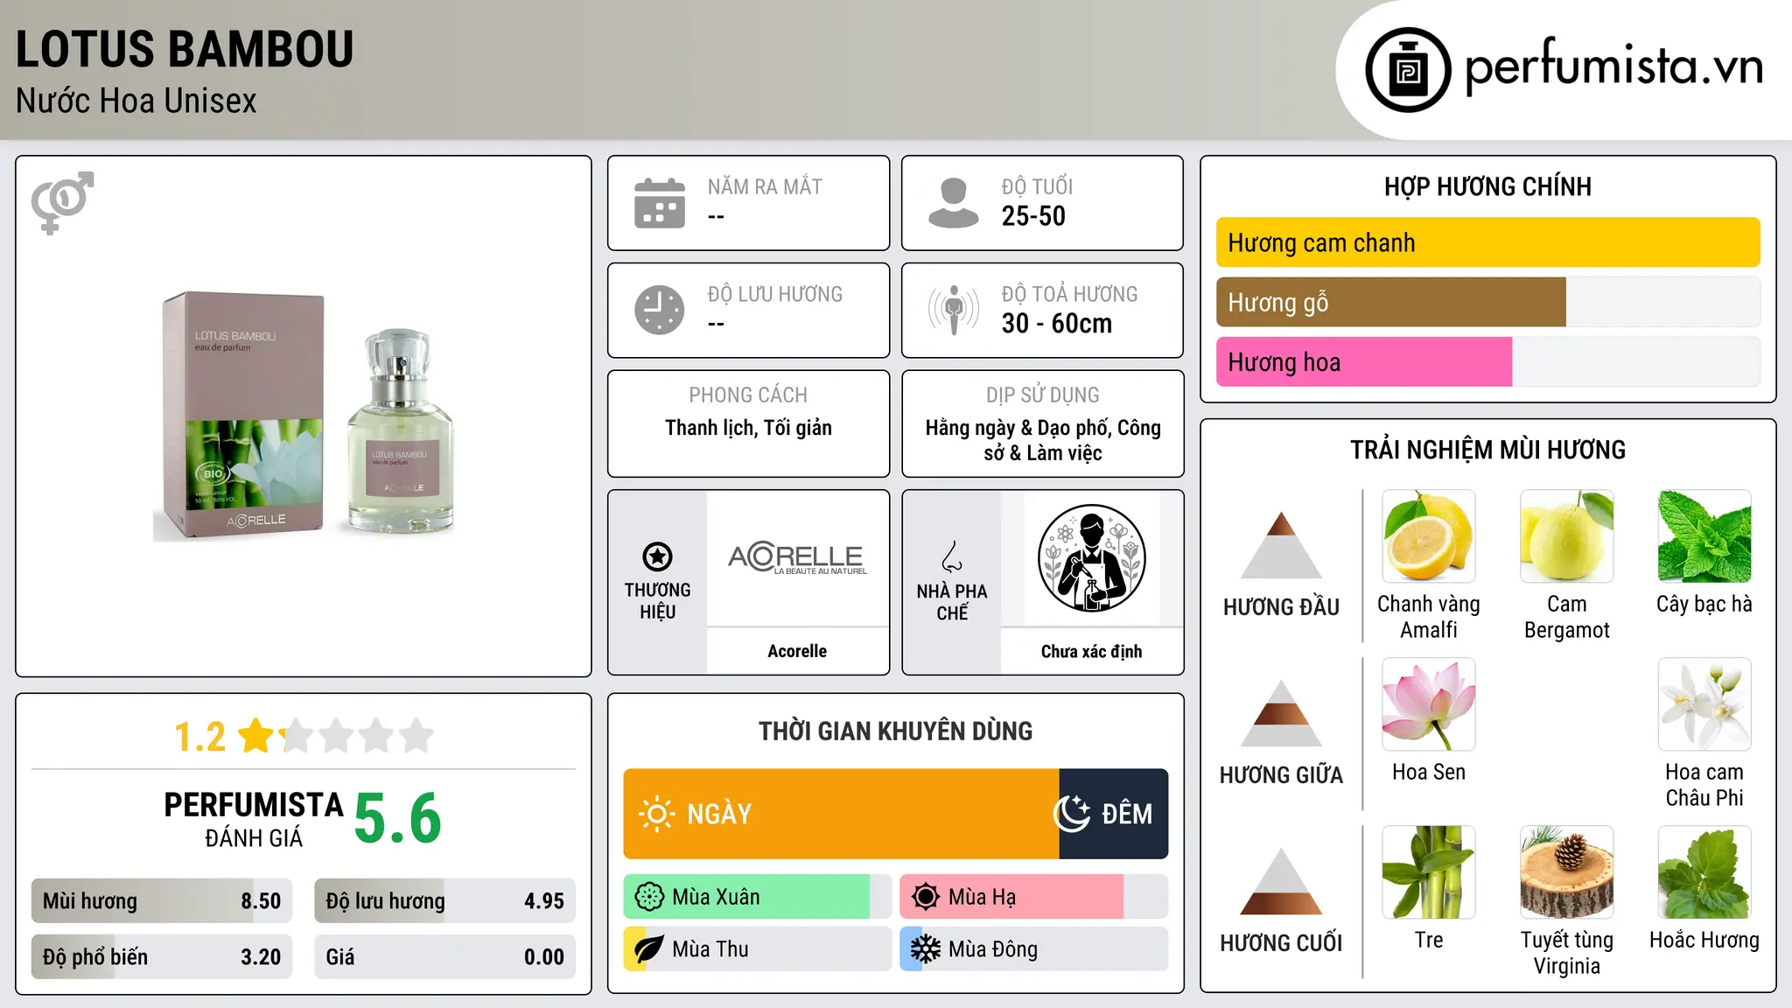This screenshot has height=1008, width=1792.
Task: Click the 1.2 star rating number
Action: pyautogui.click(x=199, y=737)
